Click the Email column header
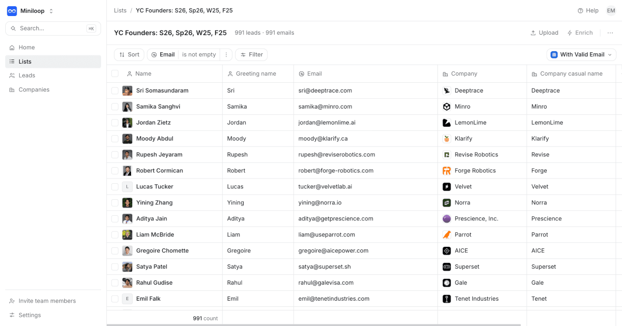The width and height of the screenshot is (622, 326). coord(310,73)
